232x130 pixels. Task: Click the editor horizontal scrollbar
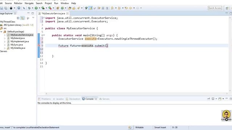[x=136, y=94]
